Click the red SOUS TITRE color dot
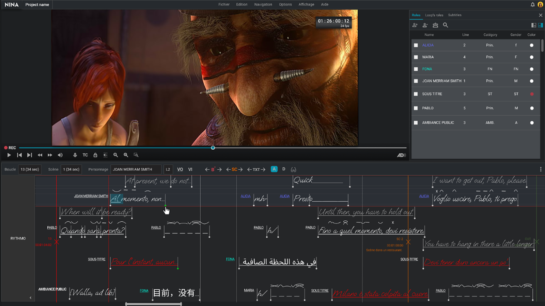The height and width of the screenshot is (306, 545). [x=532, y=94]
